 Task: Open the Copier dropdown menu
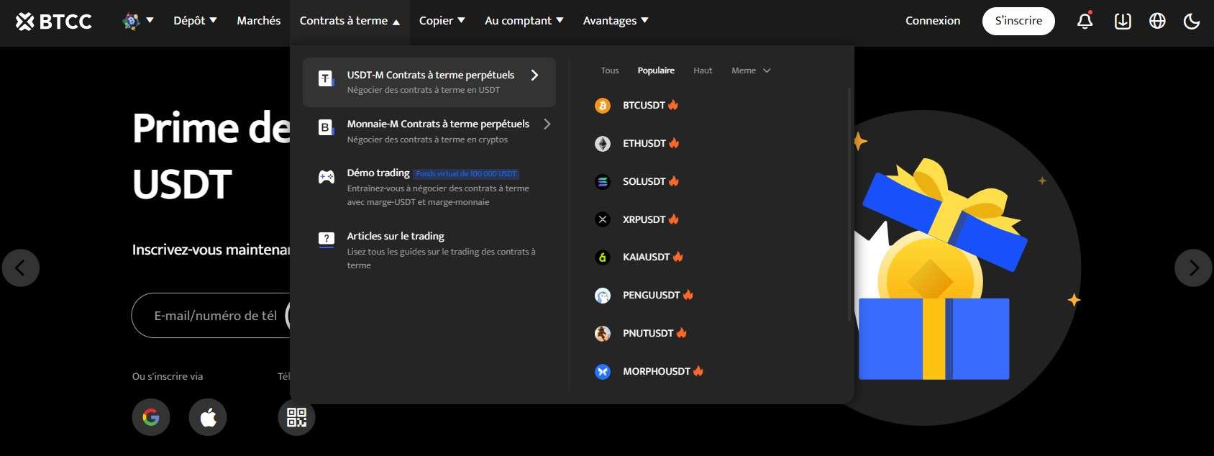(442, 20)
